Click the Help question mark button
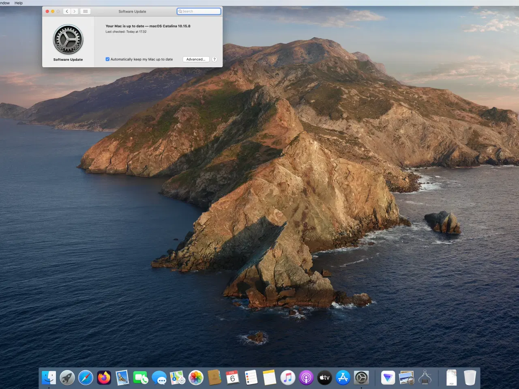The width and height of the screenshot is (519, 389). pos(214,59)
